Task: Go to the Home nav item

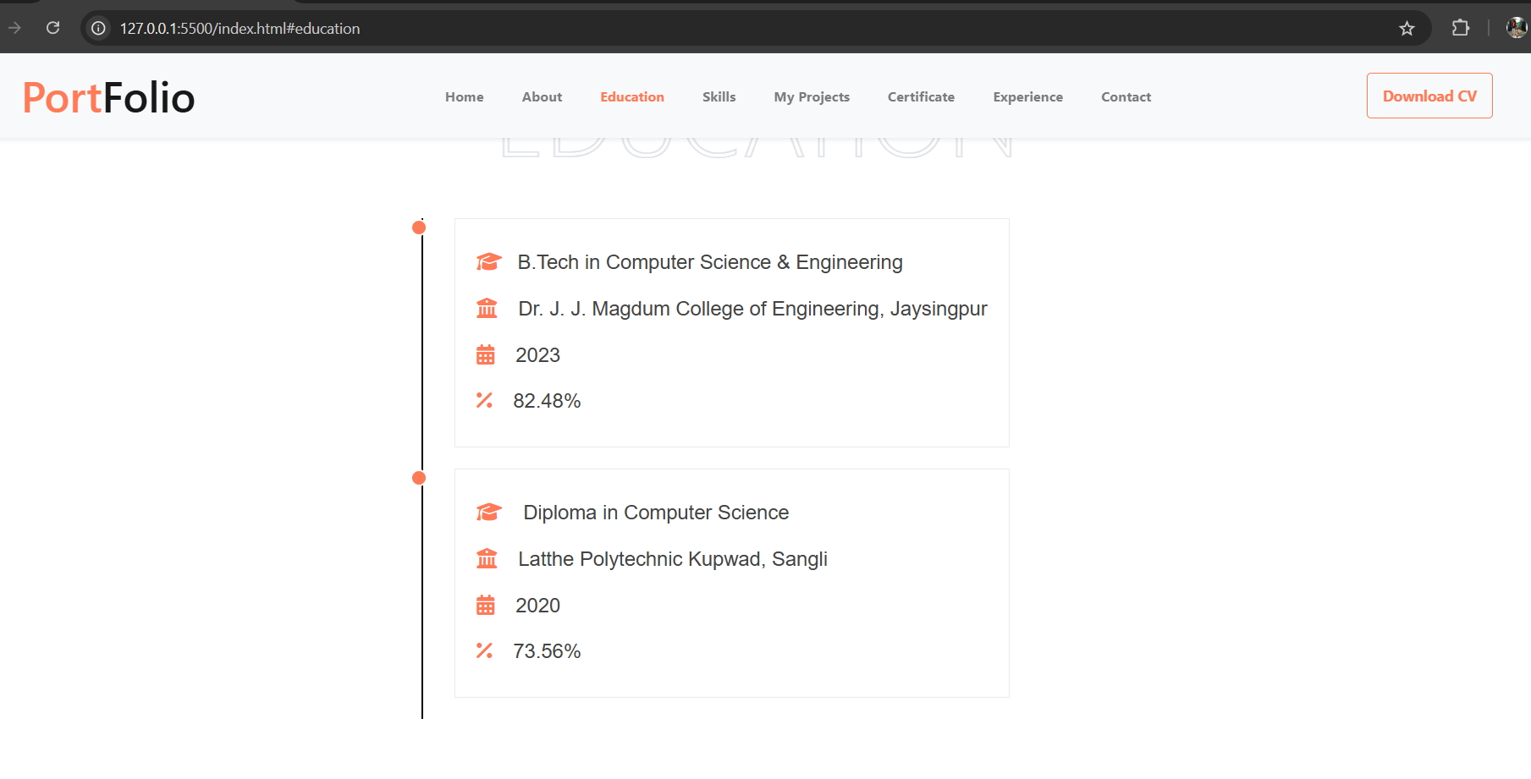Action: coord(464,97)
